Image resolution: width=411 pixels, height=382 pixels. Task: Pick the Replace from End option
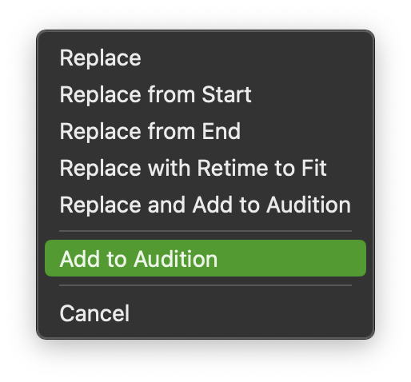click(205, 131)
